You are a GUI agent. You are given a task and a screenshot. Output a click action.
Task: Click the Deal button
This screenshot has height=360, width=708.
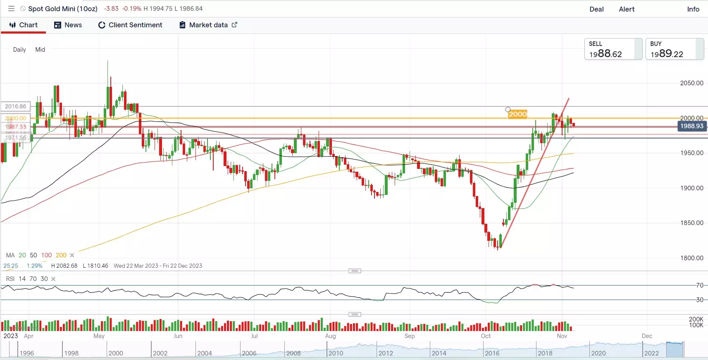[x=596, y=9]
